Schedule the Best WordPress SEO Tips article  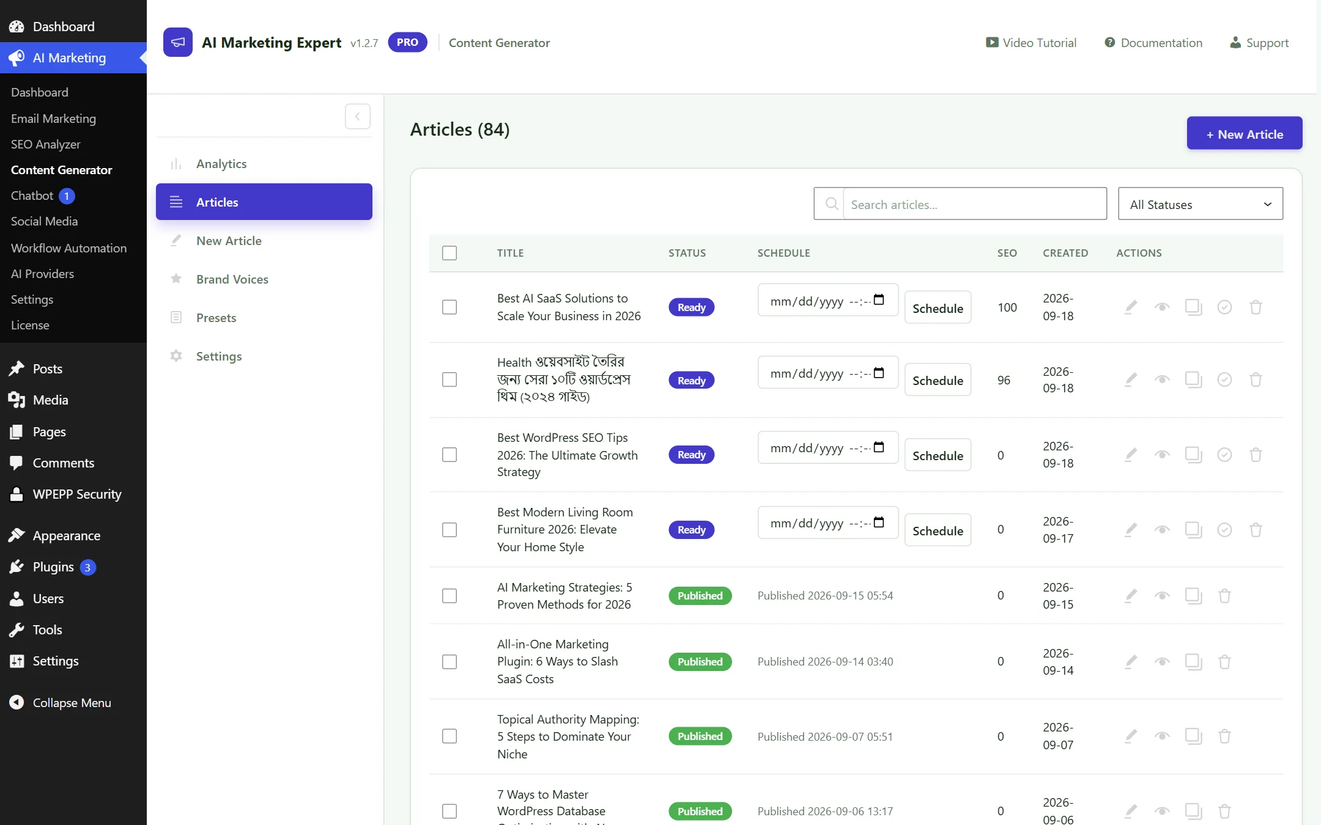938,455
